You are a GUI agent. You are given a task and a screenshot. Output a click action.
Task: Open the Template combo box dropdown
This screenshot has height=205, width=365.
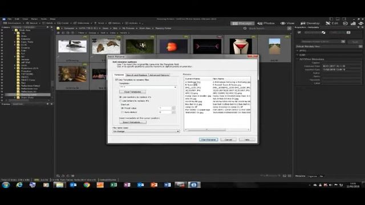point(175,87)
